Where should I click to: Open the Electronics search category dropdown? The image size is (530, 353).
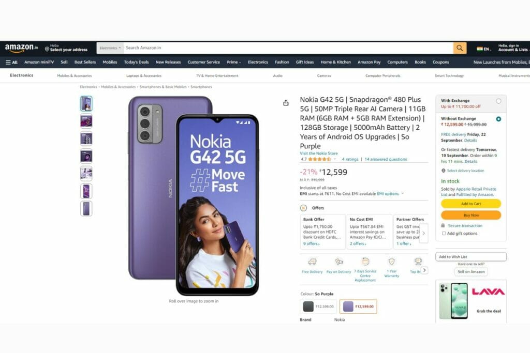click(x=110, y=48)
